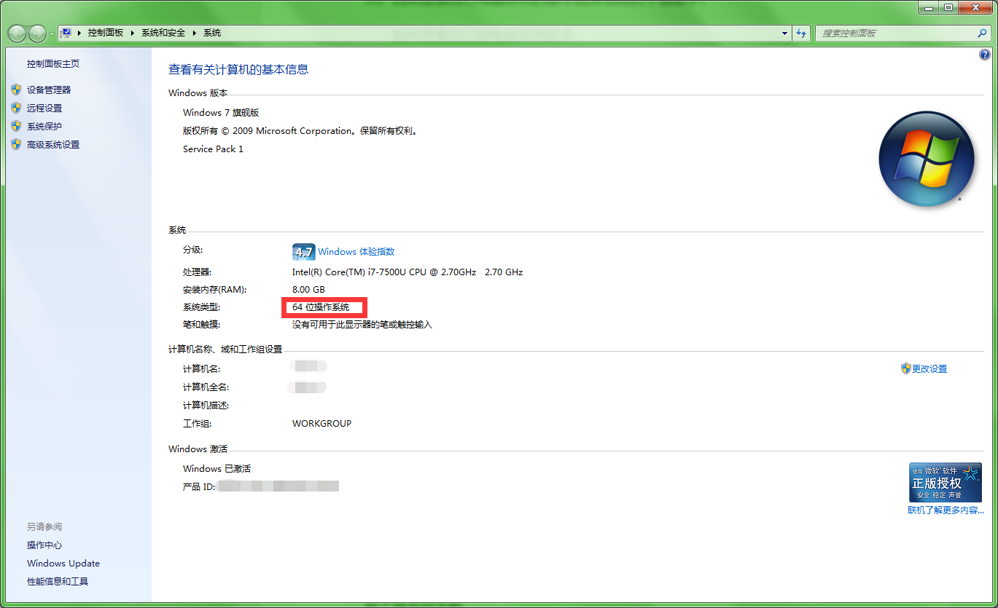Viewport: 998px width, 608px height.
Task: Open 性能信息和工具 link
Action: click(58, 582)
